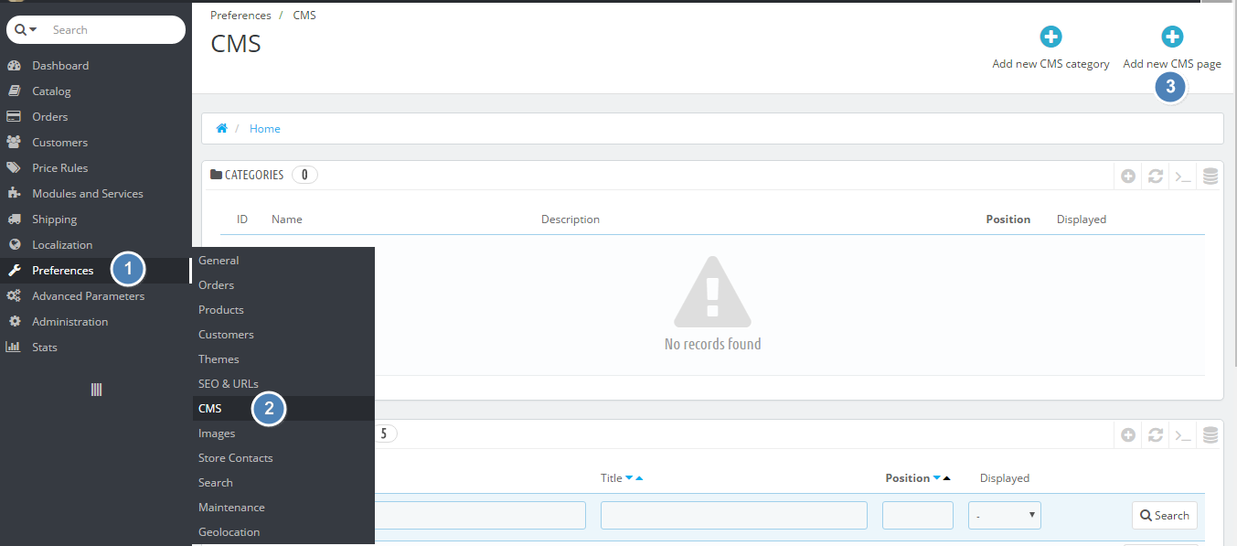
Task: Choose Maintenance from the Preferences submenu
Action: click(231, 508)
